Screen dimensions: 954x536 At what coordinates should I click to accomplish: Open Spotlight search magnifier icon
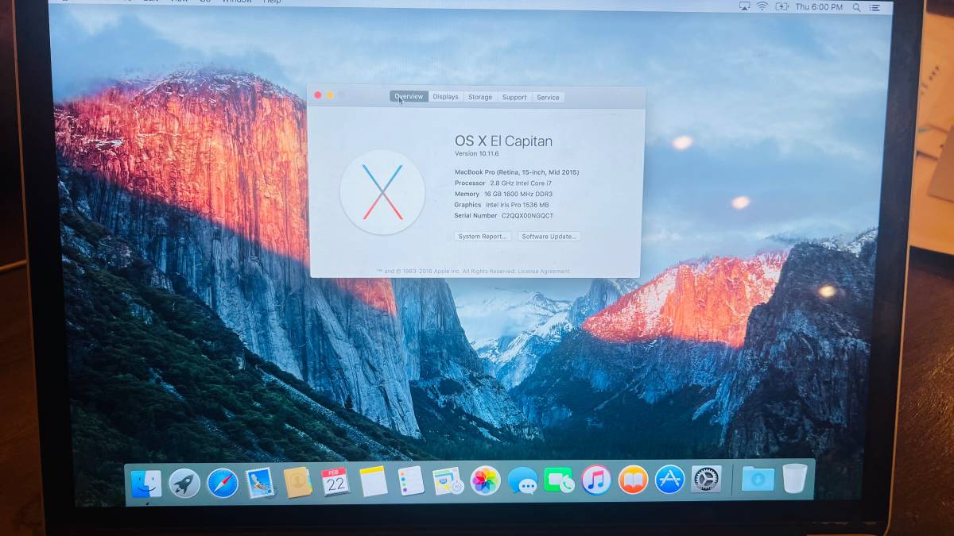coord(856,7)
